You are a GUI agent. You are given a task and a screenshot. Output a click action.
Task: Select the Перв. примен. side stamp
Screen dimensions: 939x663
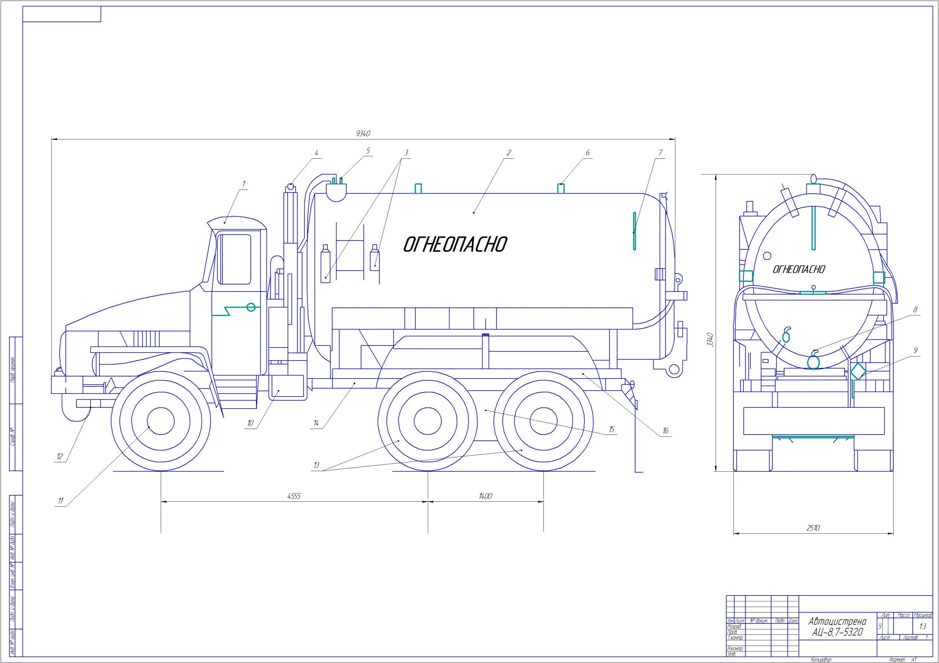[x=13, y=370]
